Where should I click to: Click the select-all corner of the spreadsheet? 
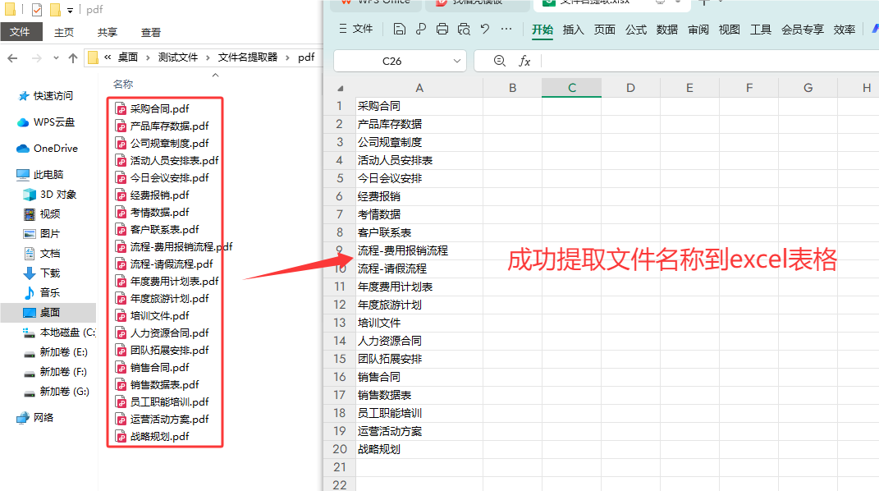(x=340, y=88)
